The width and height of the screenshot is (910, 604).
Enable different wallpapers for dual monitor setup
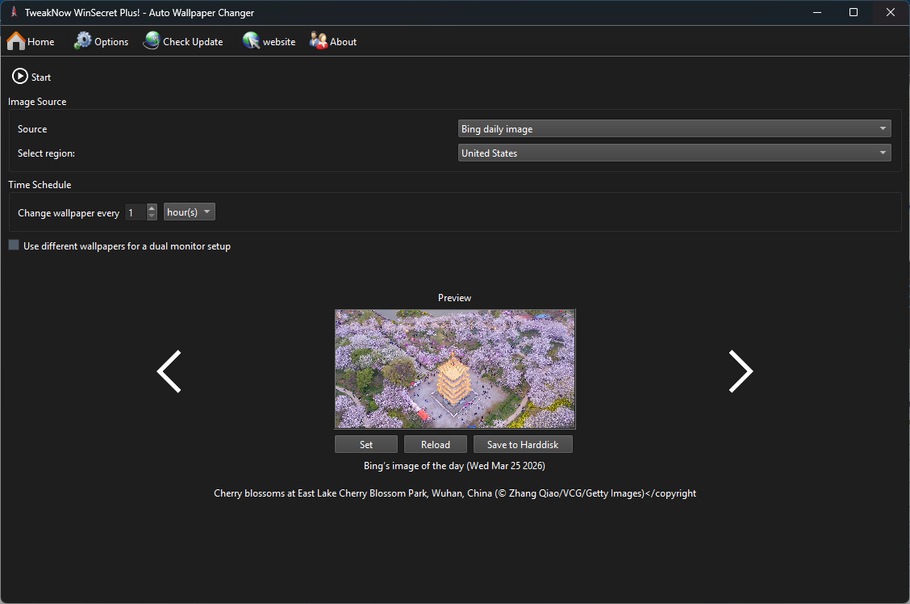point(14,245)
